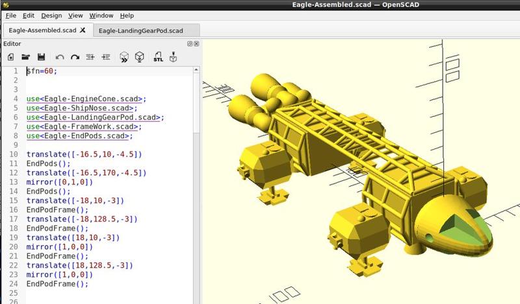Open the Design menu
This screenshot has height=304, width=520.
pyautogui.click(x=51, y=15)
